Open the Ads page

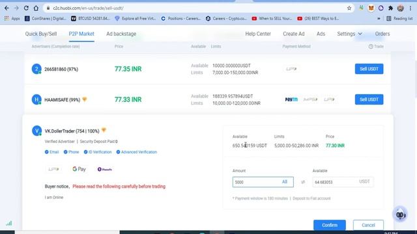(x=321, y=34)
